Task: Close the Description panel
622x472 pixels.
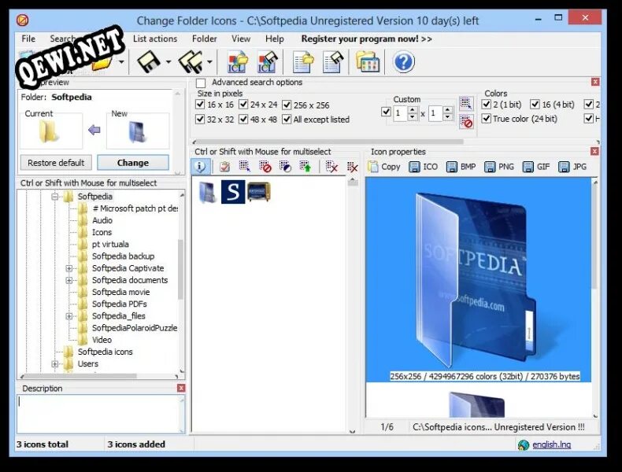Action: pyautogui.click(x=181, y=388)
